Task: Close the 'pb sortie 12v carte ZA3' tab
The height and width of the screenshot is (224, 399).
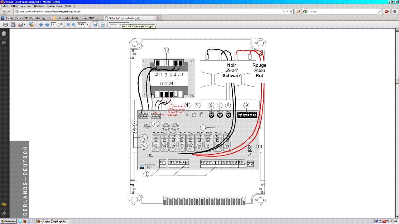Action: [x=49, y=18]
